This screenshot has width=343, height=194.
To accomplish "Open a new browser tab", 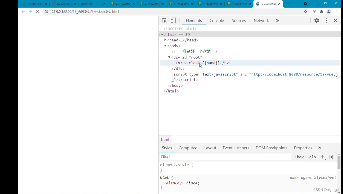I will [x=288, y=4].
